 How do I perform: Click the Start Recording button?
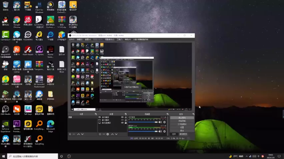[182, 121]
